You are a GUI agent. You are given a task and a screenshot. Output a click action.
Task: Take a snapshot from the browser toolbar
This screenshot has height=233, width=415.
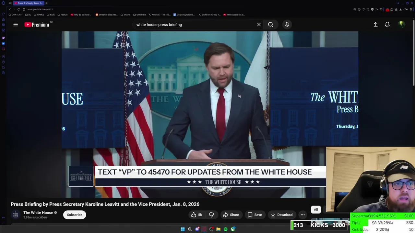[368, 9]
